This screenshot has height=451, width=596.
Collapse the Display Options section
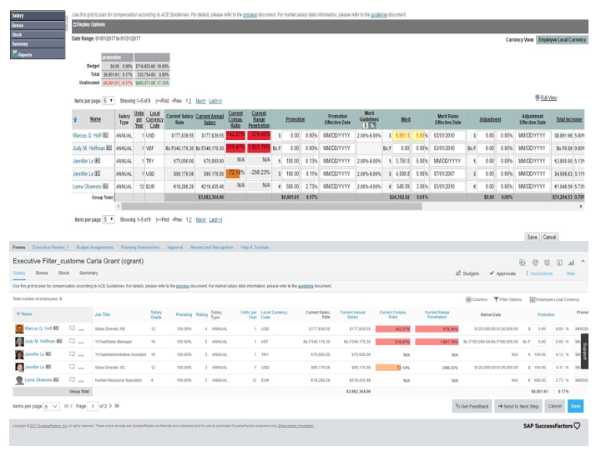[75, 24]
